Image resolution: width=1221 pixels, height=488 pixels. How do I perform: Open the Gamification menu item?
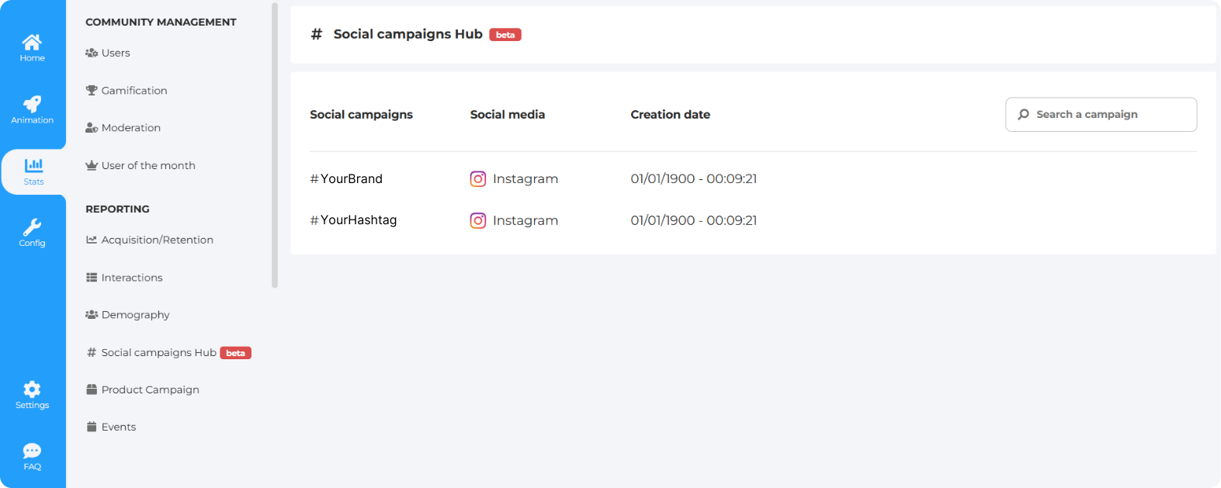point(134,91)
